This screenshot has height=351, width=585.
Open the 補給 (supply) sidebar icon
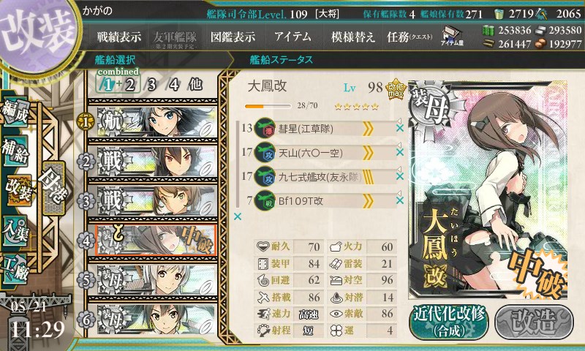15,150
